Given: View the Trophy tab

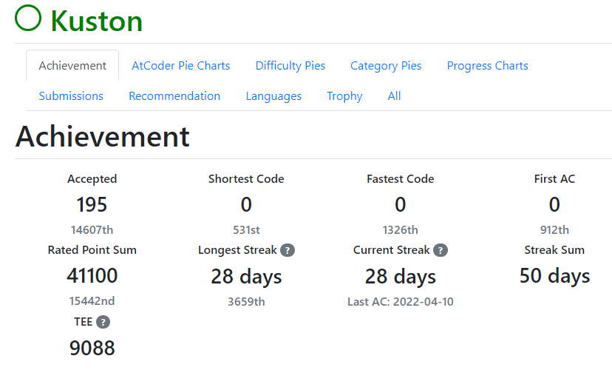Looking at the screenshot, I should coord(344,95).
